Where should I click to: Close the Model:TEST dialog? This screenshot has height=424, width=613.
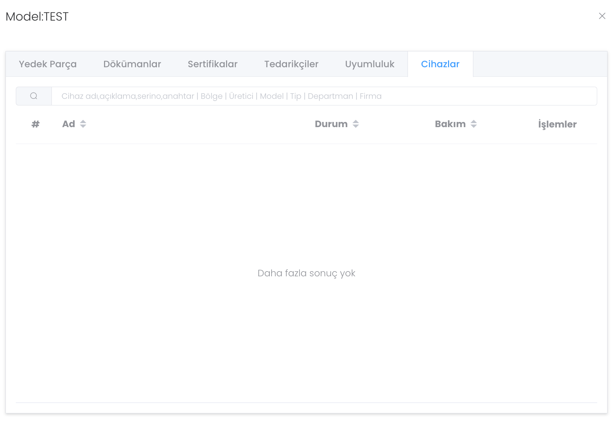pos(602,16)
